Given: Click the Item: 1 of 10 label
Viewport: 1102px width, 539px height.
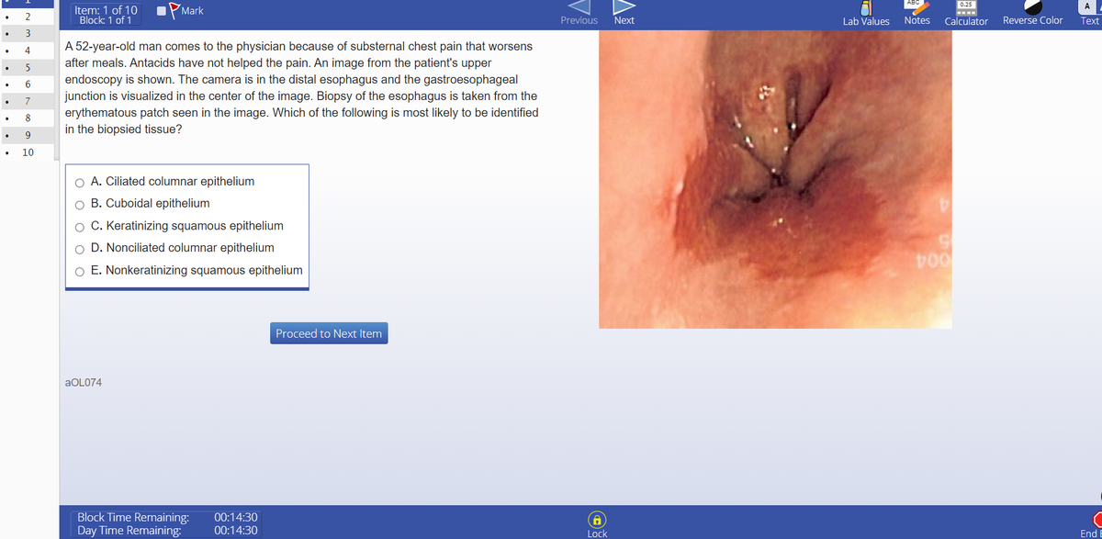Looking at the screenshot, I should click(x=106, y=9).
